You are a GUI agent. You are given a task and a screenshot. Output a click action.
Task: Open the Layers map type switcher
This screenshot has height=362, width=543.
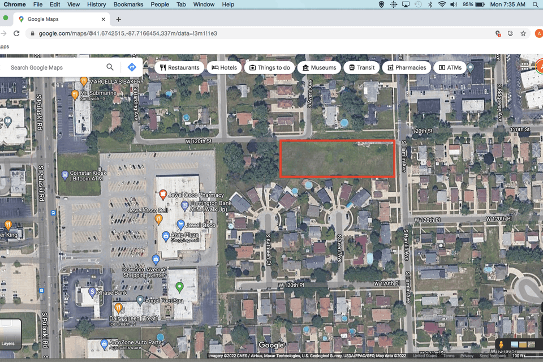point(10,334)
